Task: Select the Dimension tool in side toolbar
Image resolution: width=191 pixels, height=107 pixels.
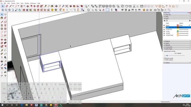Action: pyautogui.click(x=5, y=50)
